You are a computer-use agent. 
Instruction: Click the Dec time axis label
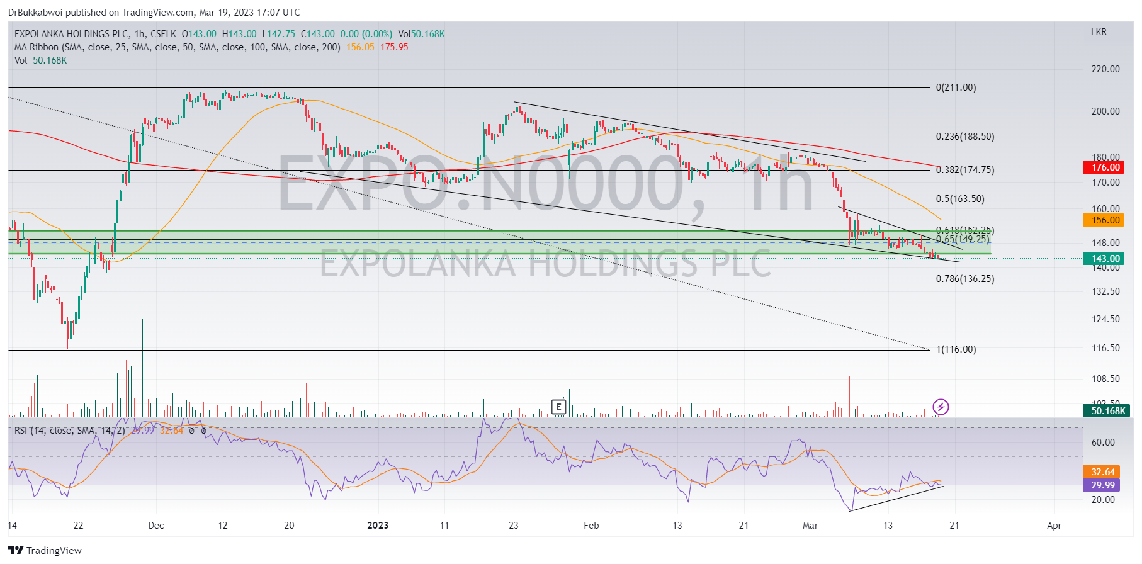156,526
